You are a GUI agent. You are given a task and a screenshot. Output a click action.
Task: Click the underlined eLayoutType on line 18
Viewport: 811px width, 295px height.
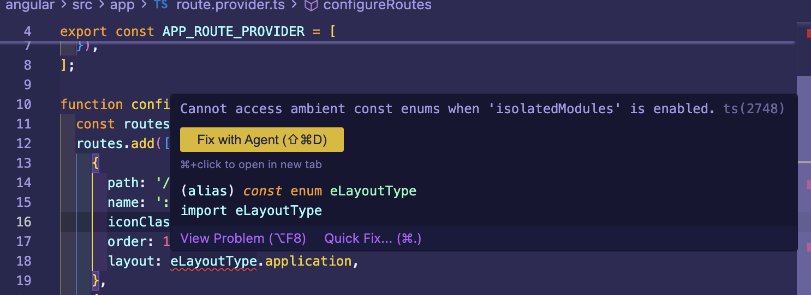coord(213,261)
